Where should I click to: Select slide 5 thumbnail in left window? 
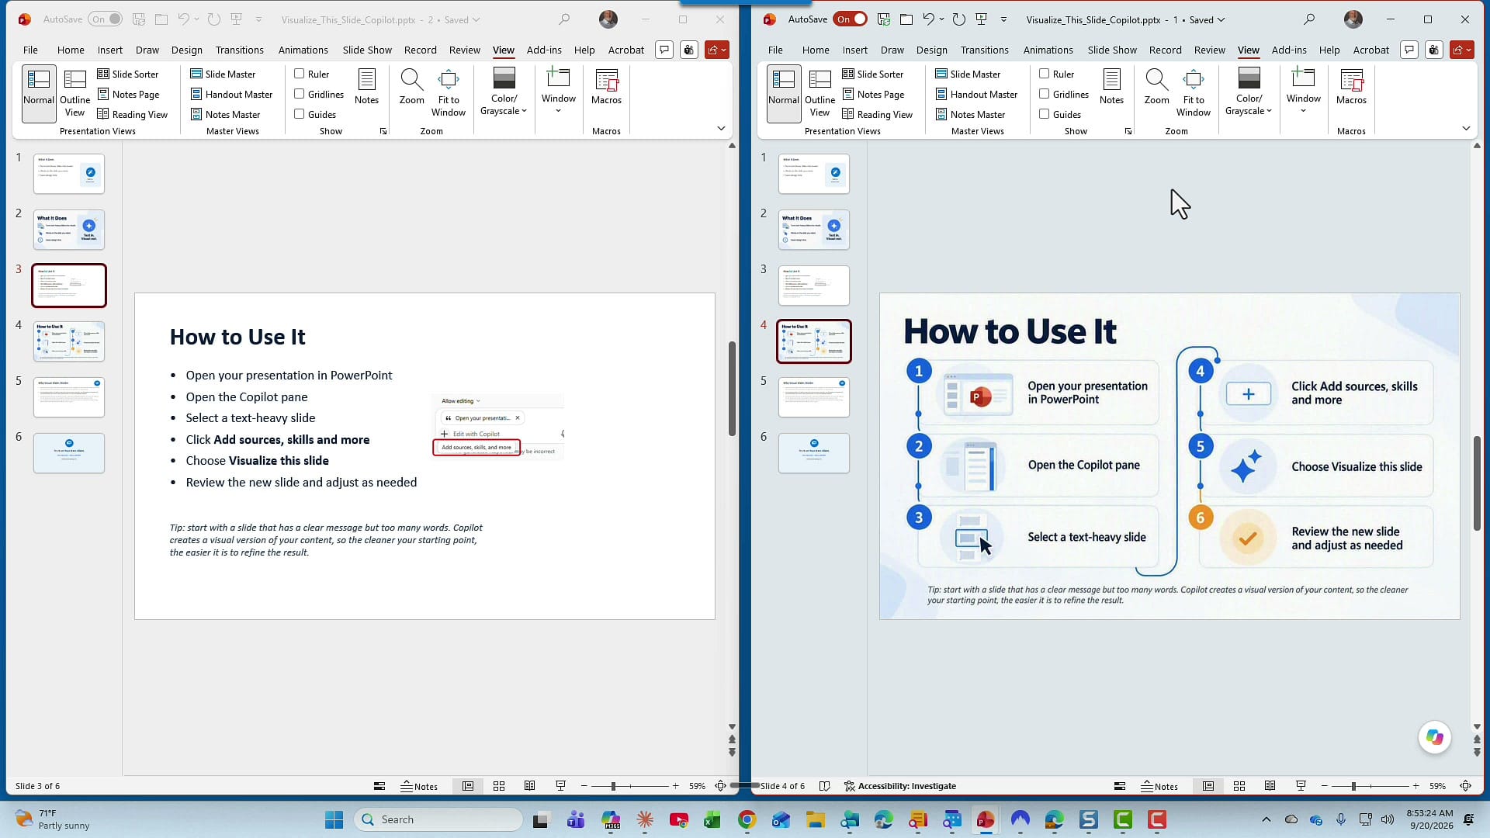(69, 397)
